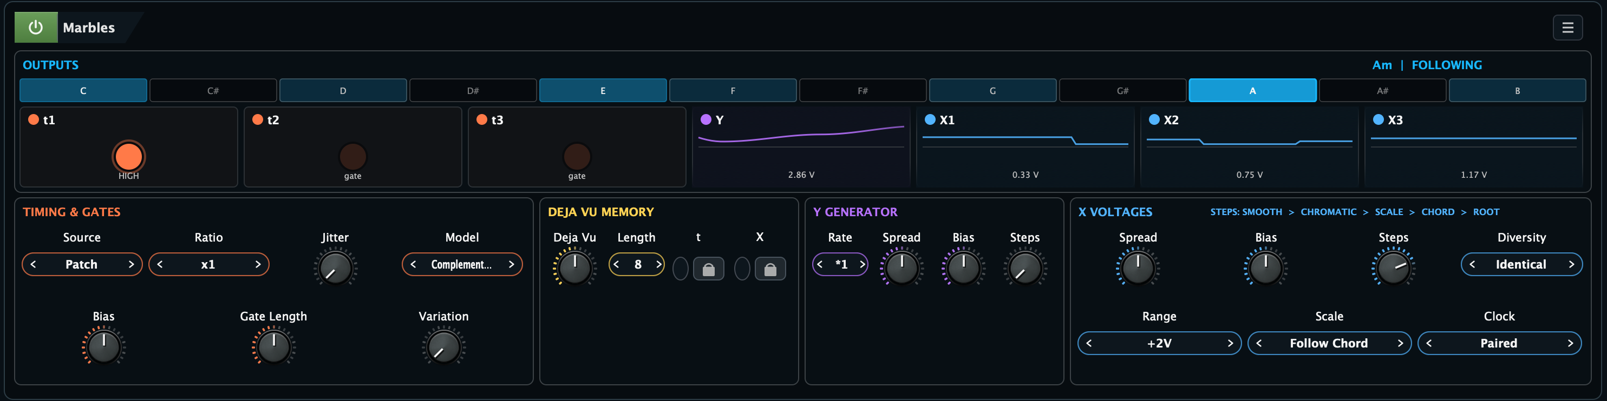This screenshot has height=401, width=1607.
Task: Advance Diversity selector past Identical
Action: pos(1571,265)
